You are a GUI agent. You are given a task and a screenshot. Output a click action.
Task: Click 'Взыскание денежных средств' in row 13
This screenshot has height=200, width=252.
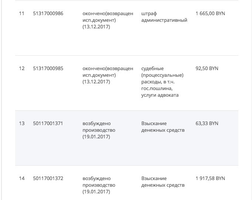point(163,127)
